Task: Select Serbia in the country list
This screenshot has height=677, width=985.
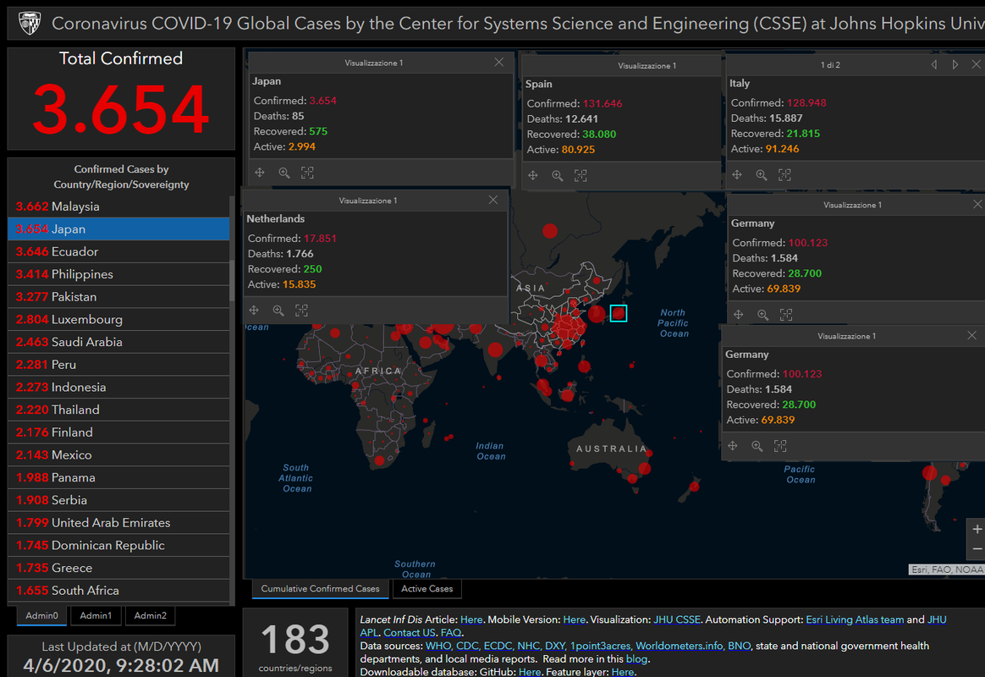Action: click(x=118, y=500)
